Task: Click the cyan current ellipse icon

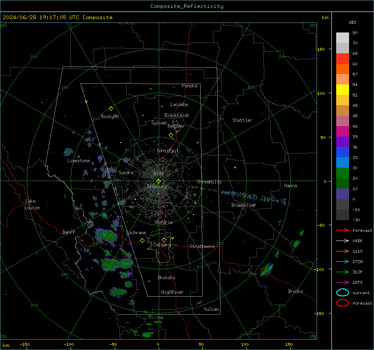Action: [x=342, y=293]
